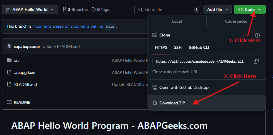The width and height of the screenshot is (273, 135).
Task: View the 2 Branches link
Action: (x=75, y=9)
